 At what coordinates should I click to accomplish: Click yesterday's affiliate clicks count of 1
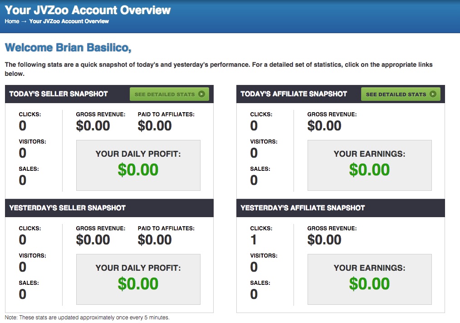[x=254, y=240]
